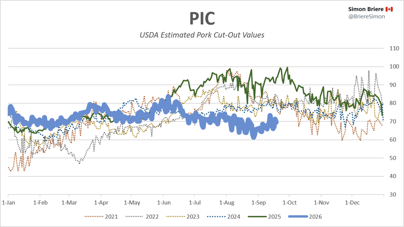
Task: Click the 2022 legend entry
Action: coord(142,217)
